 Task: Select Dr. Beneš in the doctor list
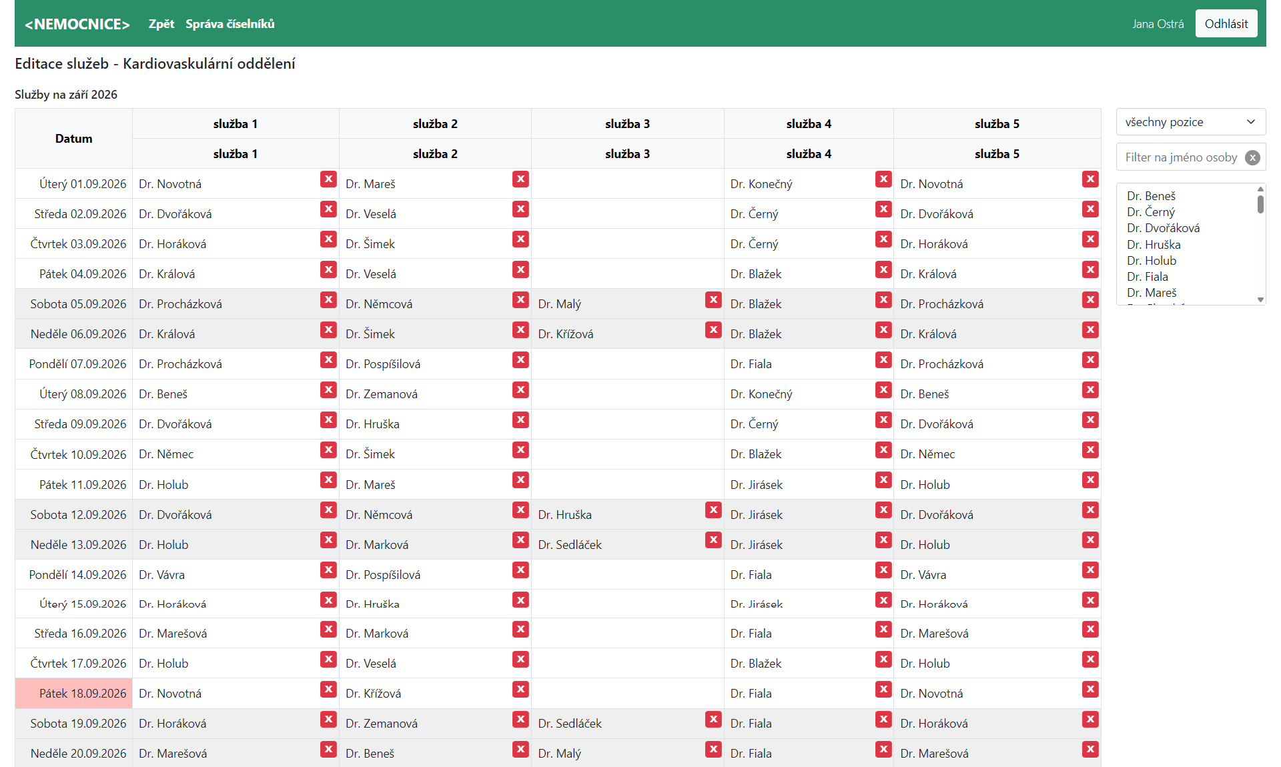coord(1151,196)
